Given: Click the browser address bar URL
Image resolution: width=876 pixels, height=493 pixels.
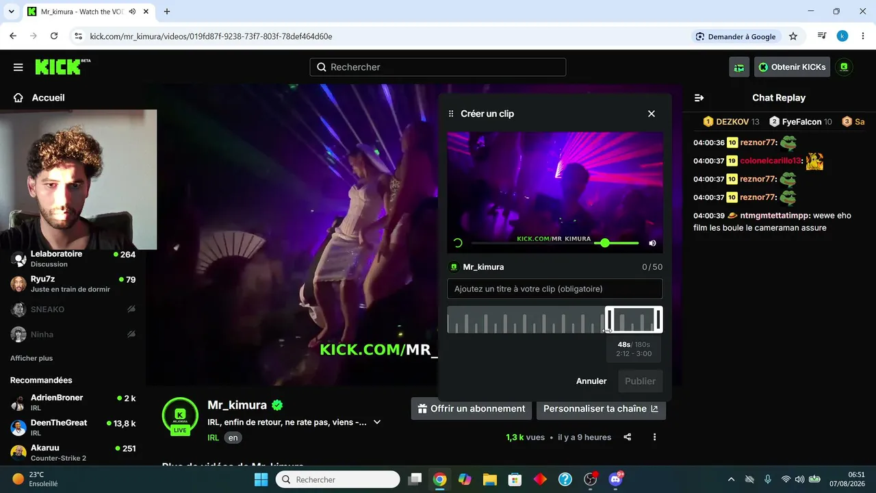Looking at the screenshot, I should point(211,36).
